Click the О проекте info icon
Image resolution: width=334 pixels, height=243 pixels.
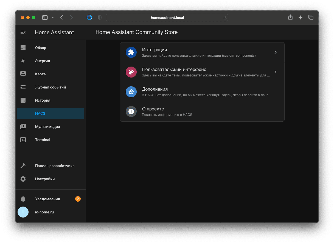click(x=131, y=112)
